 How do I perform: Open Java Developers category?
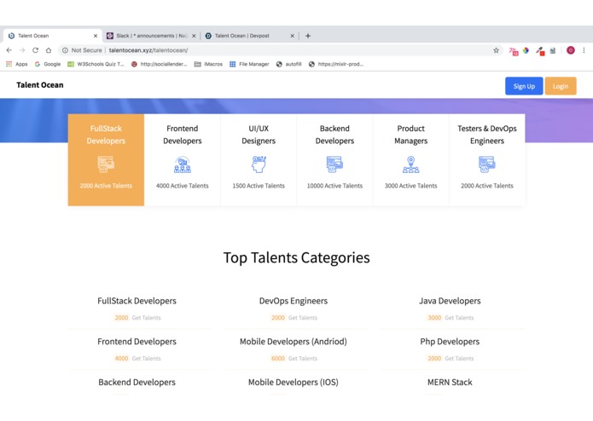point(450,301)
